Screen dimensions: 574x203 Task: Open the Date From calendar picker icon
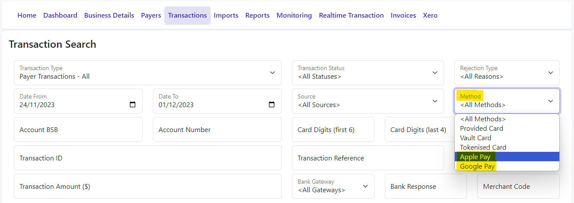tap(133, 105)
